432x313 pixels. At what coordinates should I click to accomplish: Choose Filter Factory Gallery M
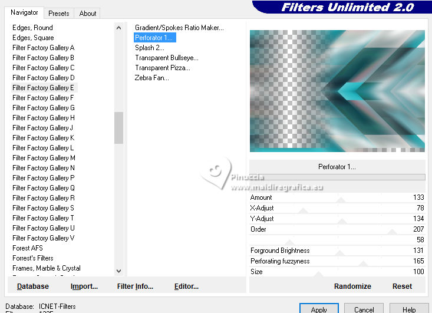44,158
